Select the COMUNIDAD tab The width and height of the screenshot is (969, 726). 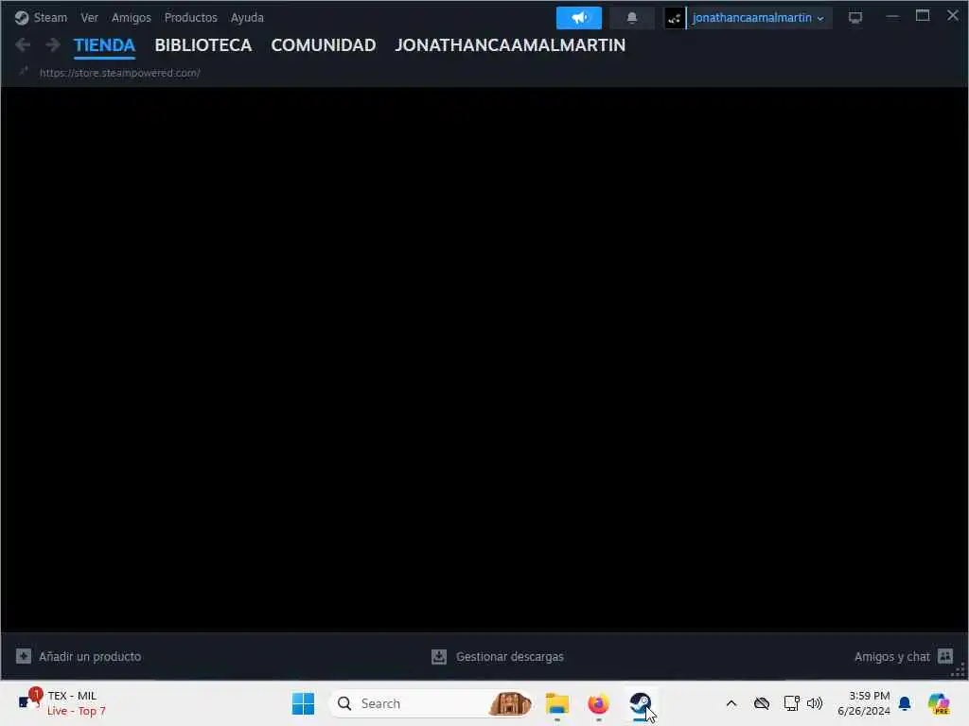[x=324, y=45]
